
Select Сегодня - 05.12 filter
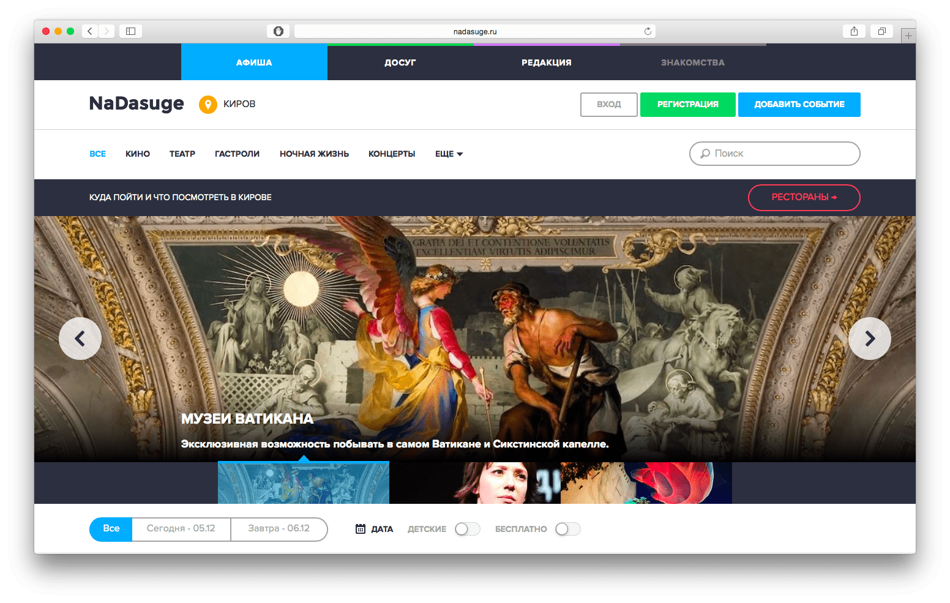(181, 529)
